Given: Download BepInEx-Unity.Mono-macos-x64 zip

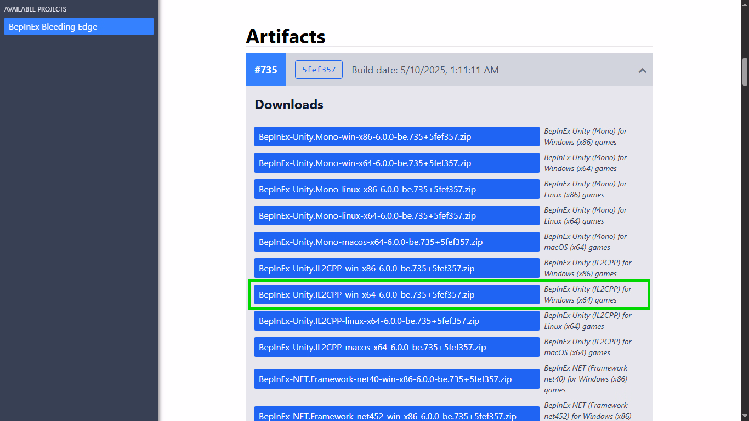Looking at the screenshot, I should (397, 242).
